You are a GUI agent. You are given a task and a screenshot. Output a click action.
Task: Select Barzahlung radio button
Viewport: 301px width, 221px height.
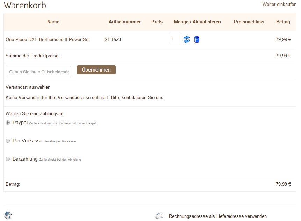8,159
